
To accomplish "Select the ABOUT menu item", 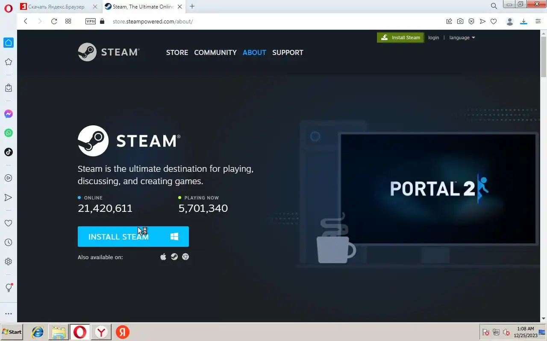I will point(254,52).
